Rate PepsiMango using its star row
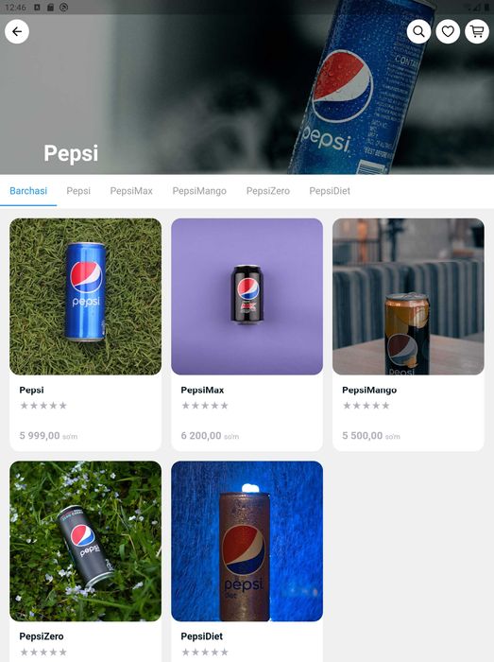Viewport: 494px width, 662px height. coord(366,406)
